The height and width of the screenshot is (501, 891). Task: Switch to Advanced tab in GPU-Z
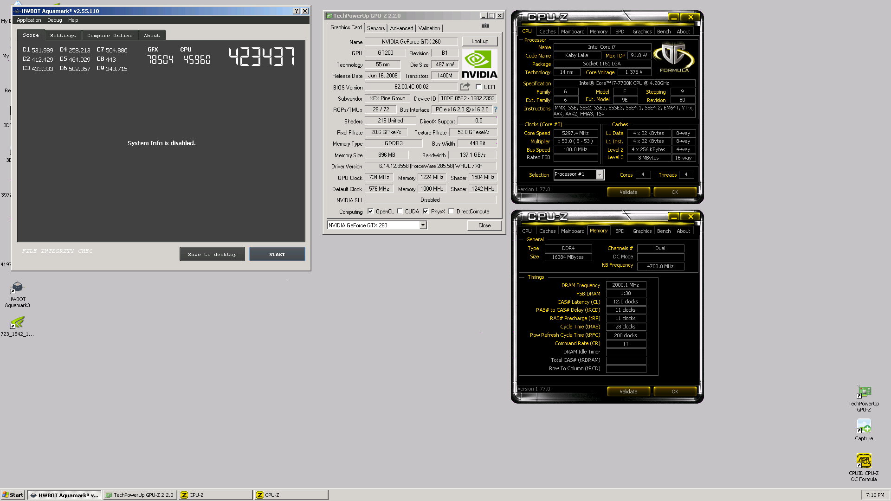click(401, 28)
